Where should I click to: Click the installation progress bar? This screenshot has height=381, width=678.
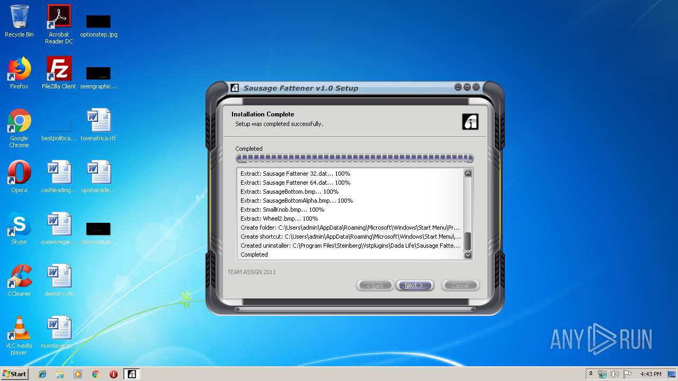coord(354,158)
